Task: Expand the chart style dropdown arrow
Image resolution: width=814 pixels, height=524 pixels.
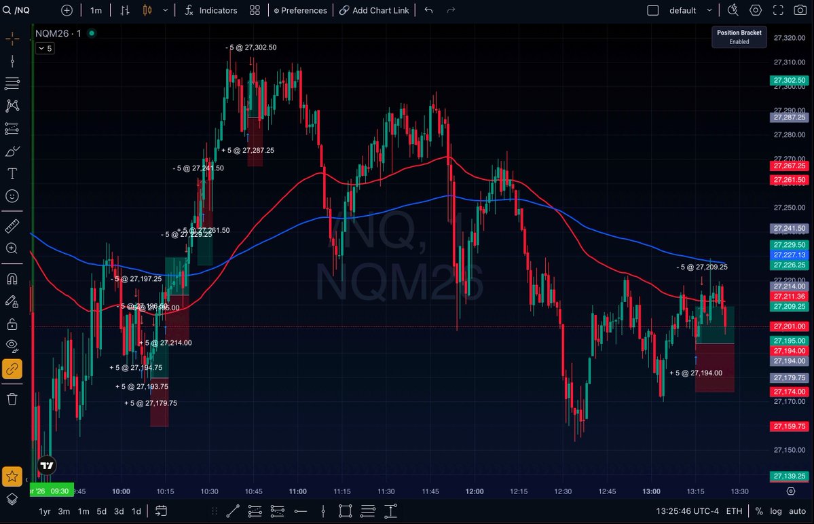Action: coord(166,10)
